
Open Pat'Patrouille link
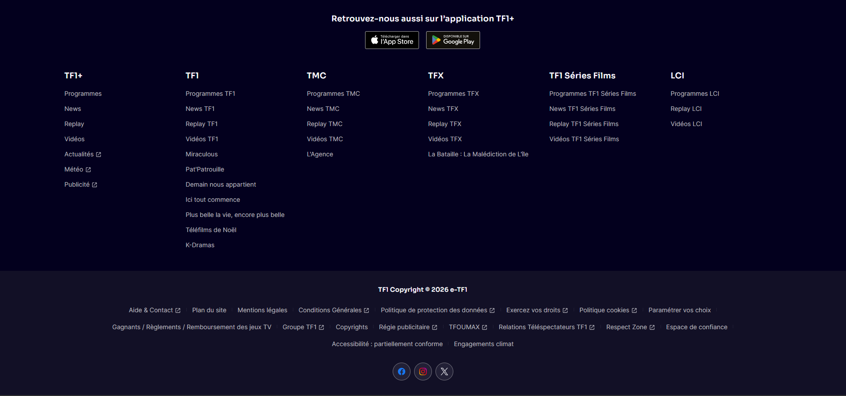pyautogui.click(x=205, y=169)
